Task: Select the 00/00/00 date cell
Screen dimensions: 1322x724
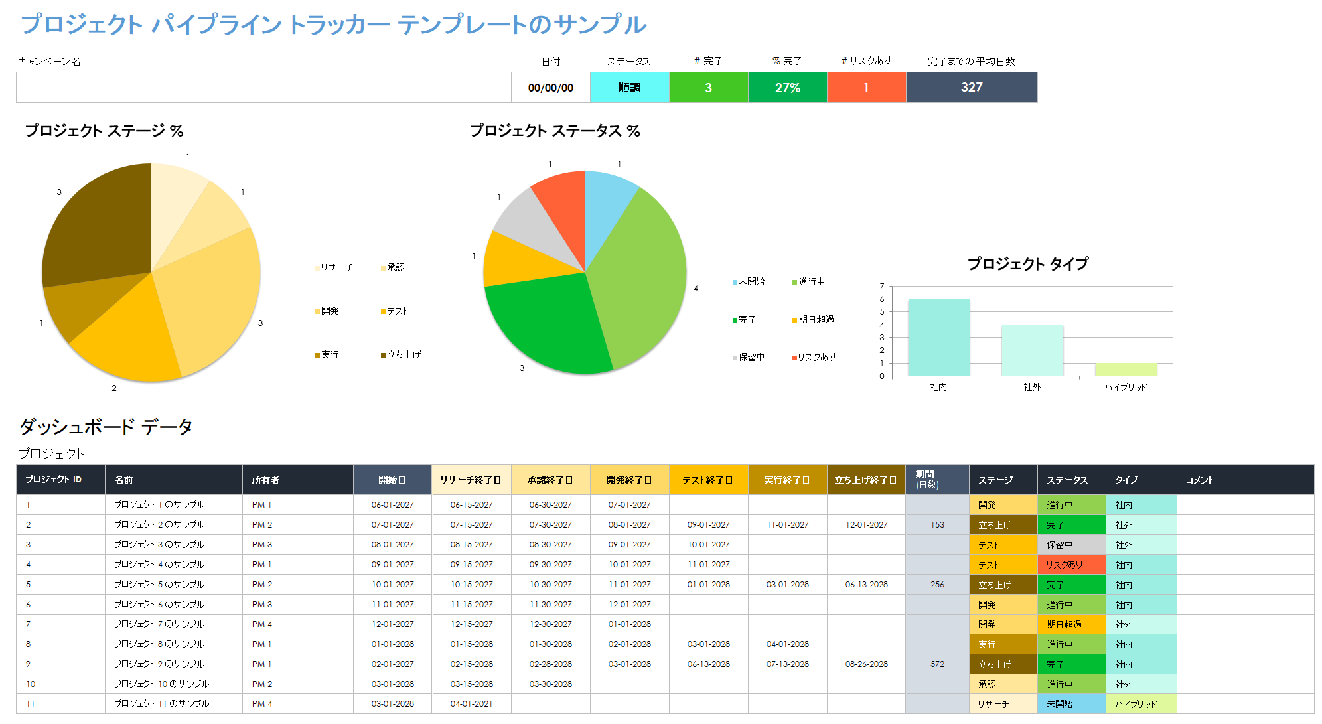Action: point(551,87)
